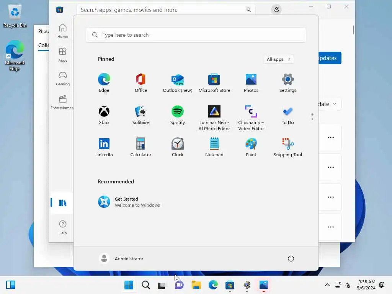Go to Home in Microsoft Store sidebar

62,31
